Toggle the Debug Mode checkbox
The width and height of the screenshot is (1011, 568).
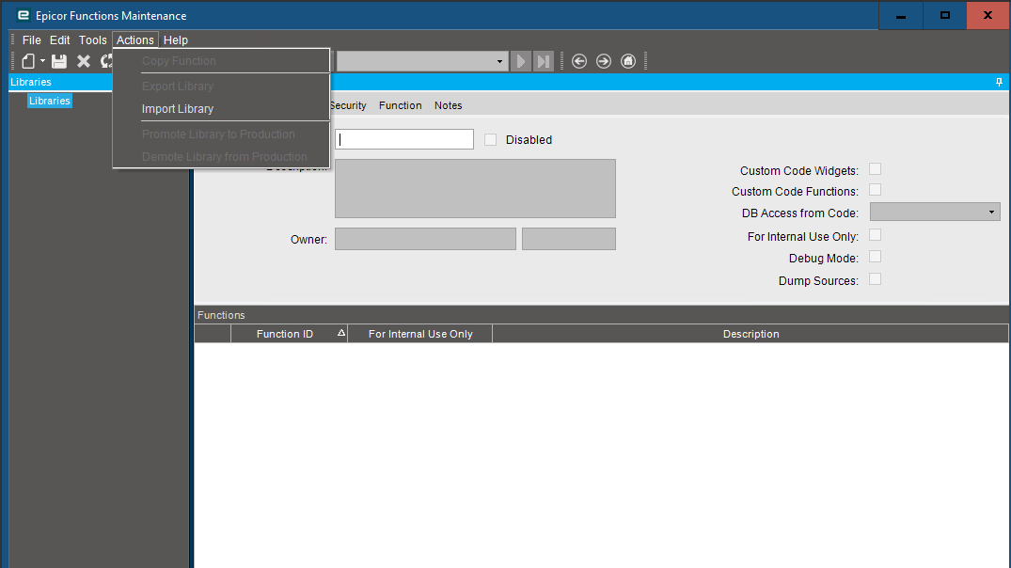coord(875,257)
